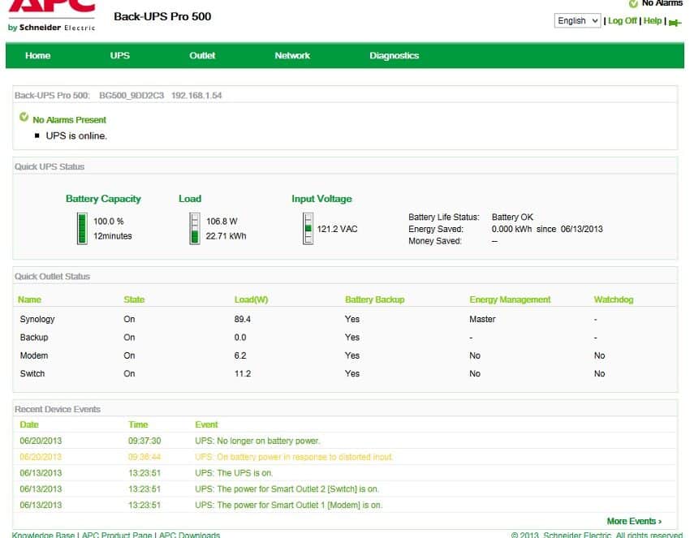This screenshot has width=690, height=538.
Task: Click the 22.71 kWh energy value
Action: (x=226, y=236)
